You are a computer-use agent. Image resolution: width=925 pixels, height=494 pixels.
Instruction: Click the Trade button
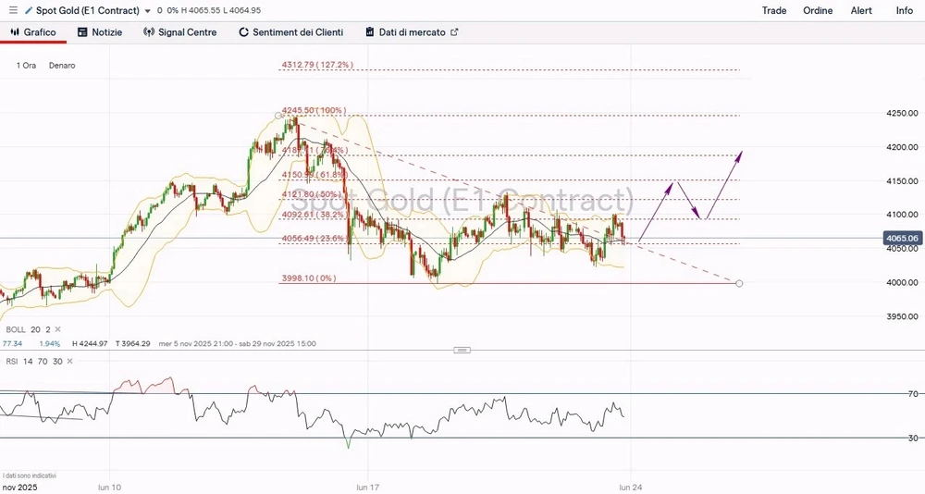coord(774,10)
